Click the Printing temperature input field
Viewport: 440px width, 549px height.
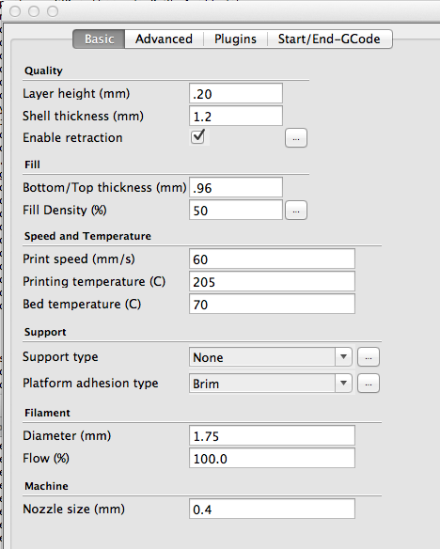tap(272, 281)
